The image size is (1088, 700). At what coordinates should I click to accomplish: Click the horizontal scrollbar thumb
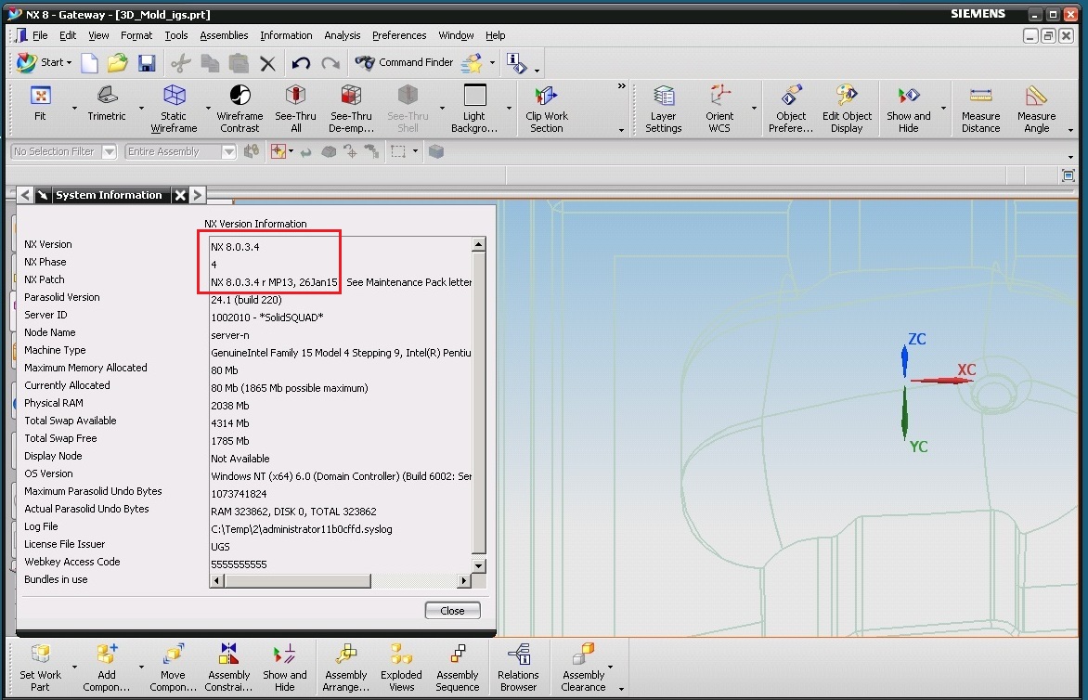(x=298, y=580)
